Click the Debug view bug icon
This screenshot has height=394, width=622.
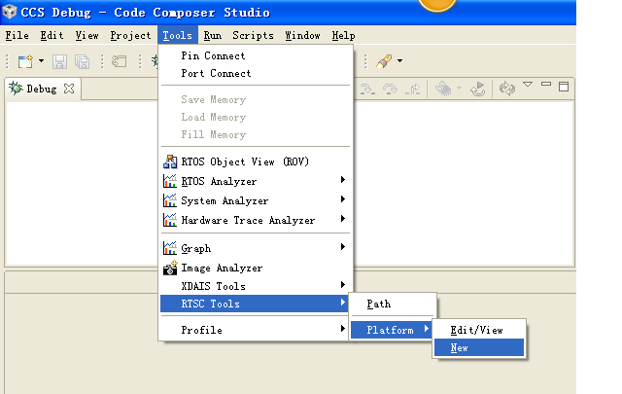(16, 89)
